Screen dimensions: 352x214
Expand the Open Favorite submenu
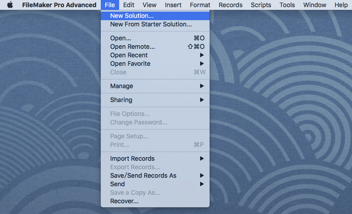155,64
